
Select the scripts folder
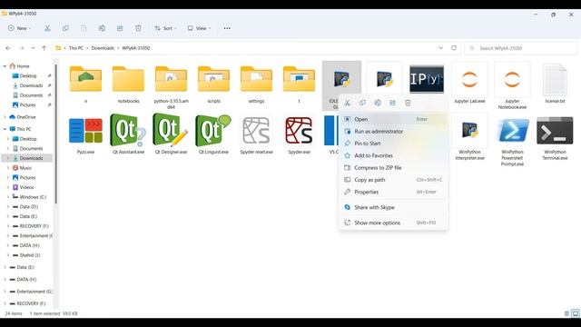coord(213,79)
